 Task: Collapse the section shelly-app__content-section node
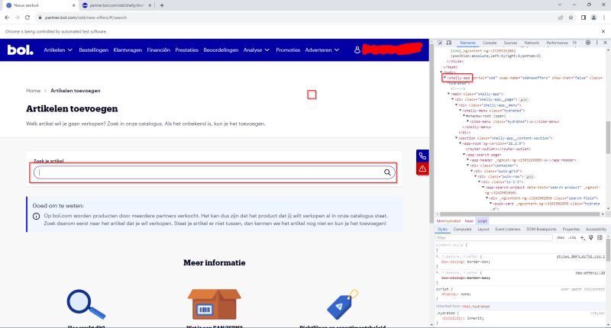456,138
